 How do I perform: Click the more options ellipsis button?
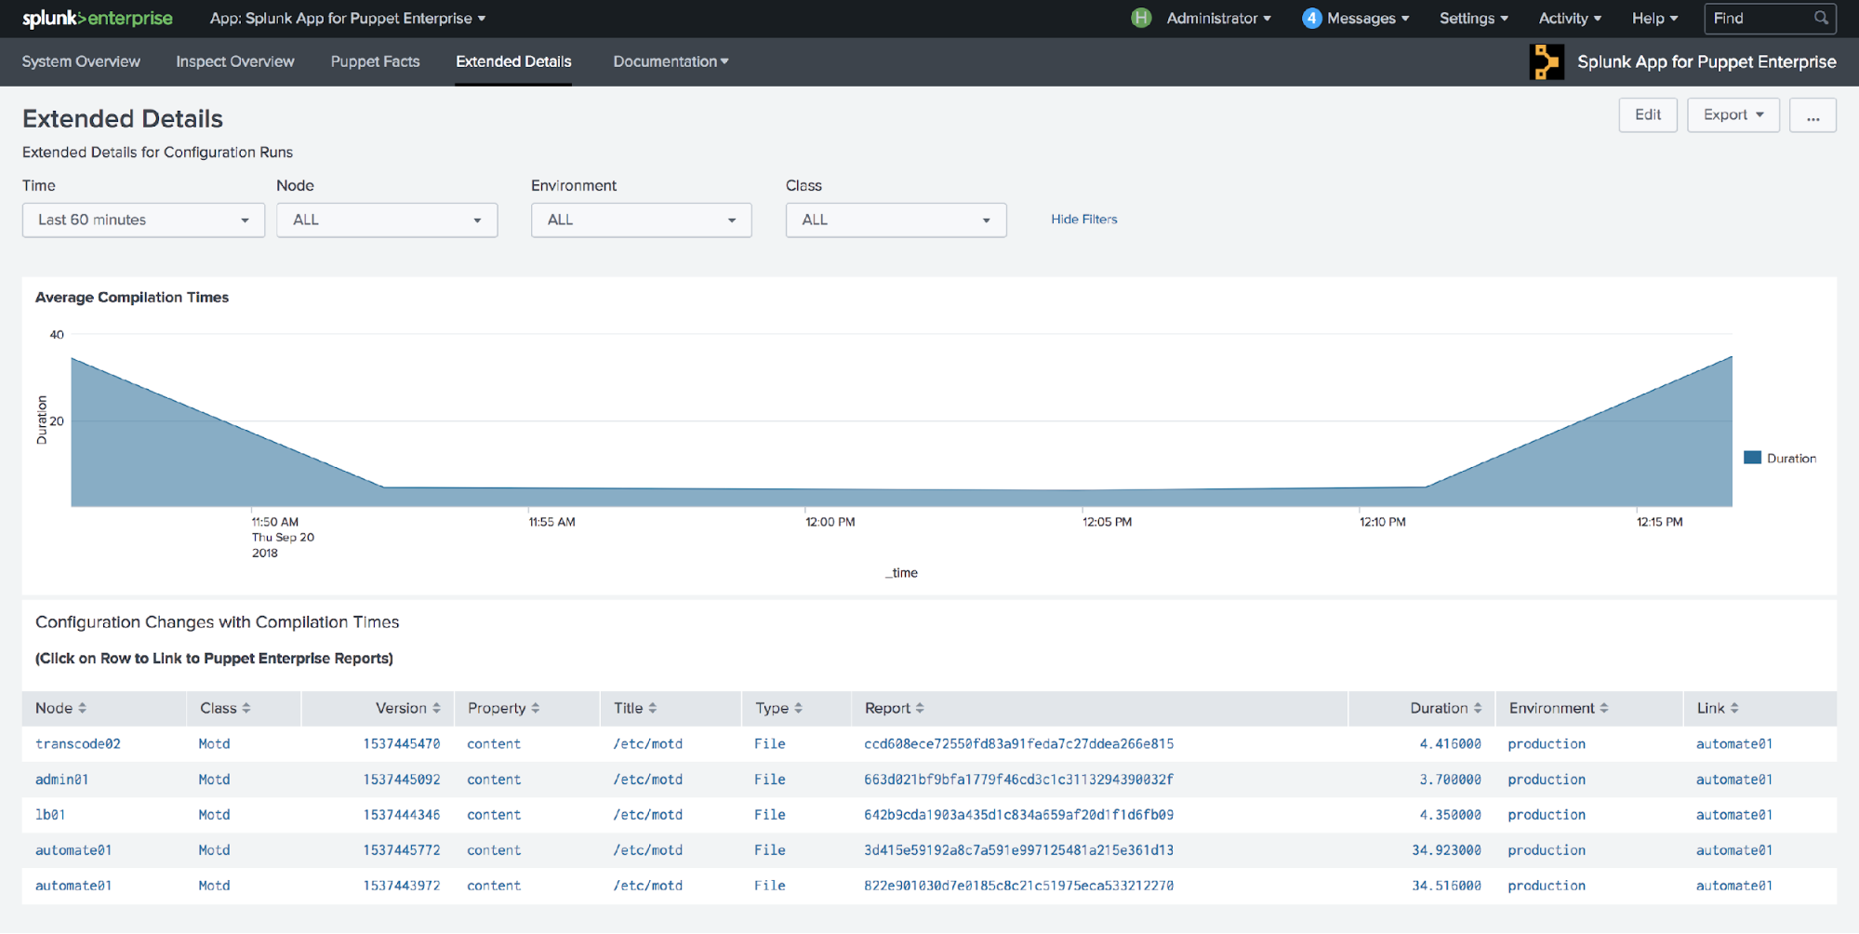pyautogui.click(x=1813, y=114)
